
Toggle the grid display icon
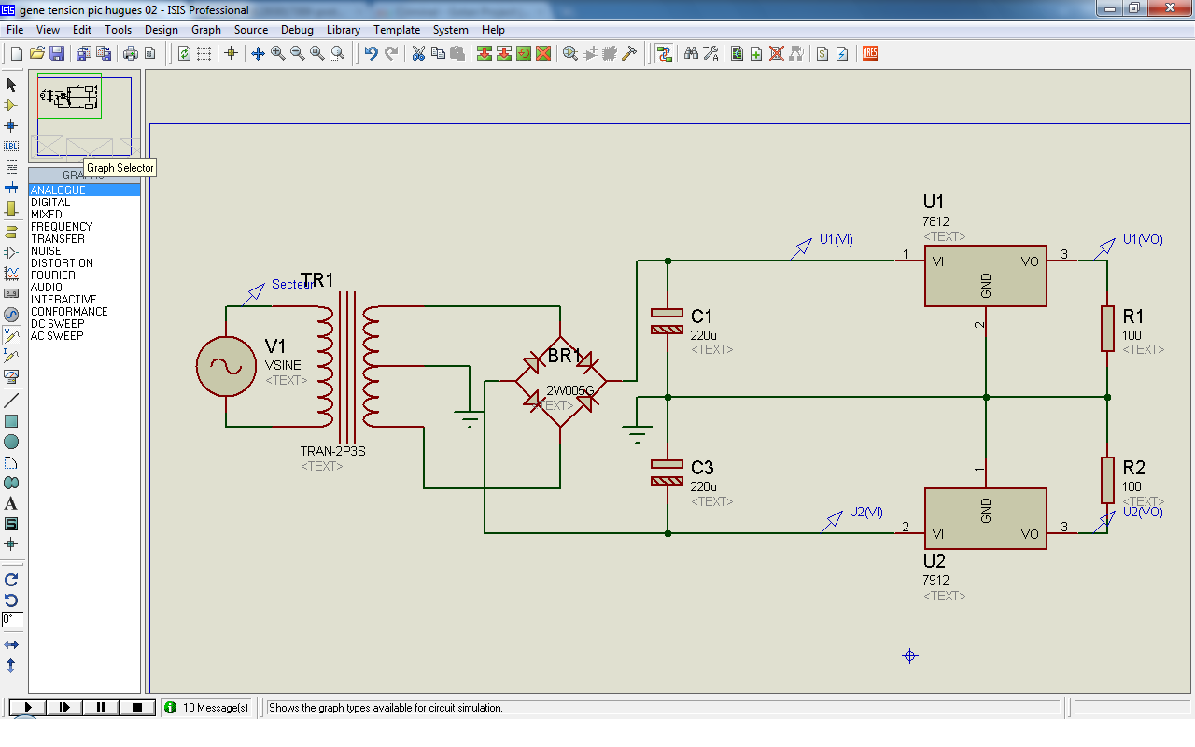coord(204,53)
